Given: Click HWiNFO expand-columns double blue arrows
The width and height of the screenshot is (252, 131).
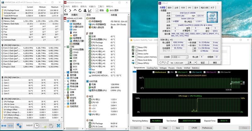Looking at the screenshot, I should [x=4, y=126].
